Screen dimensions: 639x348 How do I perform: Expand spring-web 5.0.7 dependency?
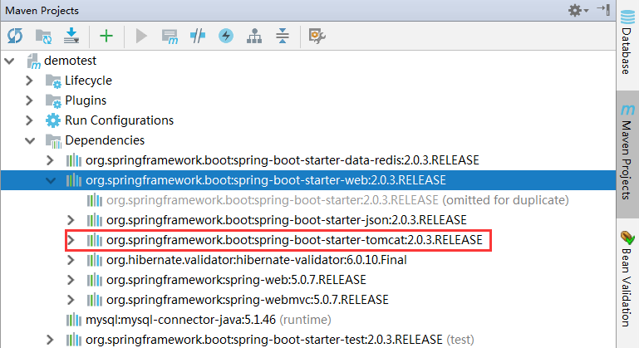coord(71,280)
